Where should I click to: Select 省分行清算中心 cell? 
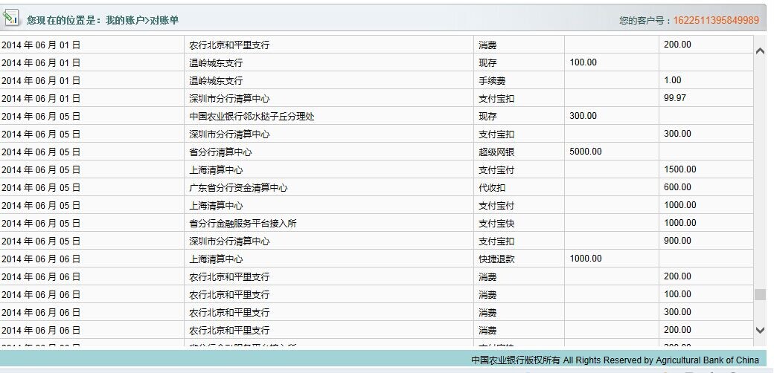220,152
